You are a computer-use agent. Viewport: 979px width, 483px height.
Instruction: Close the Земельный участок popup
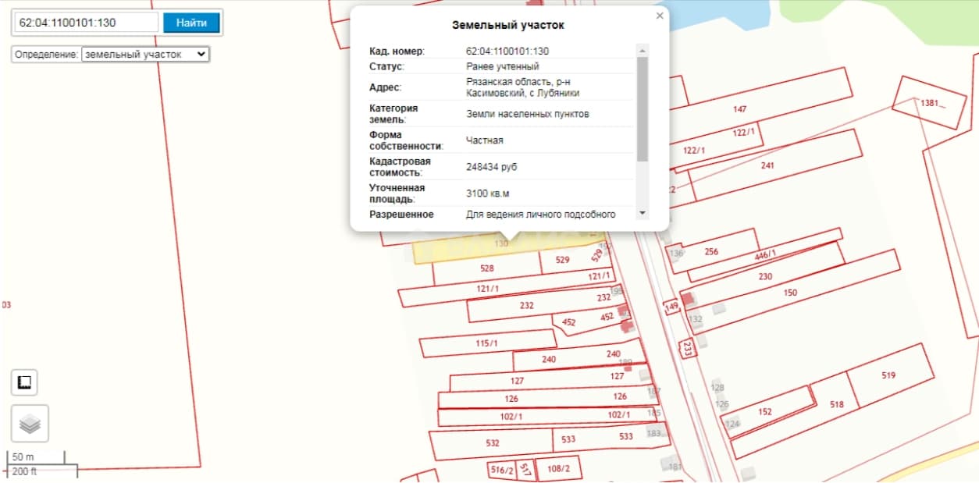[x=660, y=16]
